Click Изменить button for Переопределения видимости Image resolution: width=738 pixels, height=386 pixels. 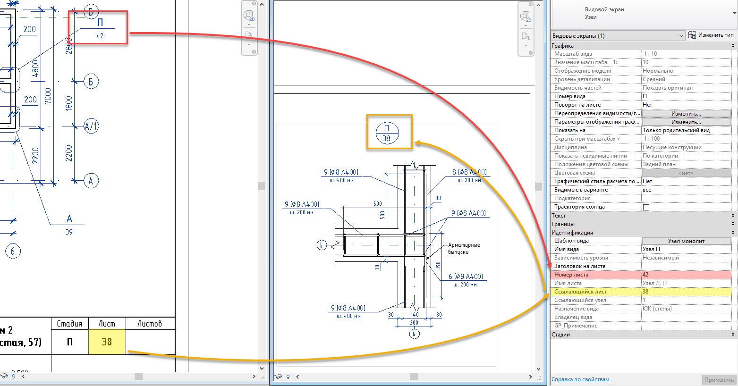tap(686, 114)
